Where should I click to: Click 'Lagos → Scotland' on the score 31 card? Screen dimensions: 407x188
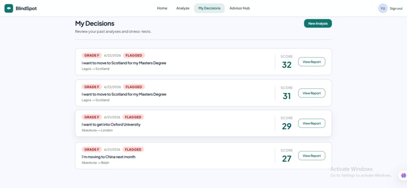pyautogui.click(x=95, y=100)
